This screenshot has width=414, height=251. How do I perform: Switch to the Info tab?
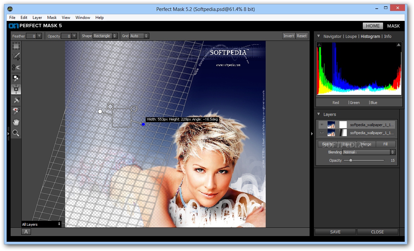click(x=388, y=36)
